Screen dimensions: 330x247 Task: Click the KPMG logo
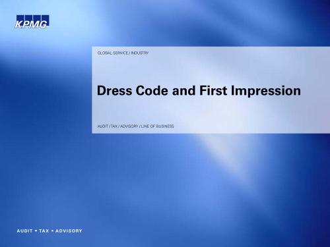(32, 22)
